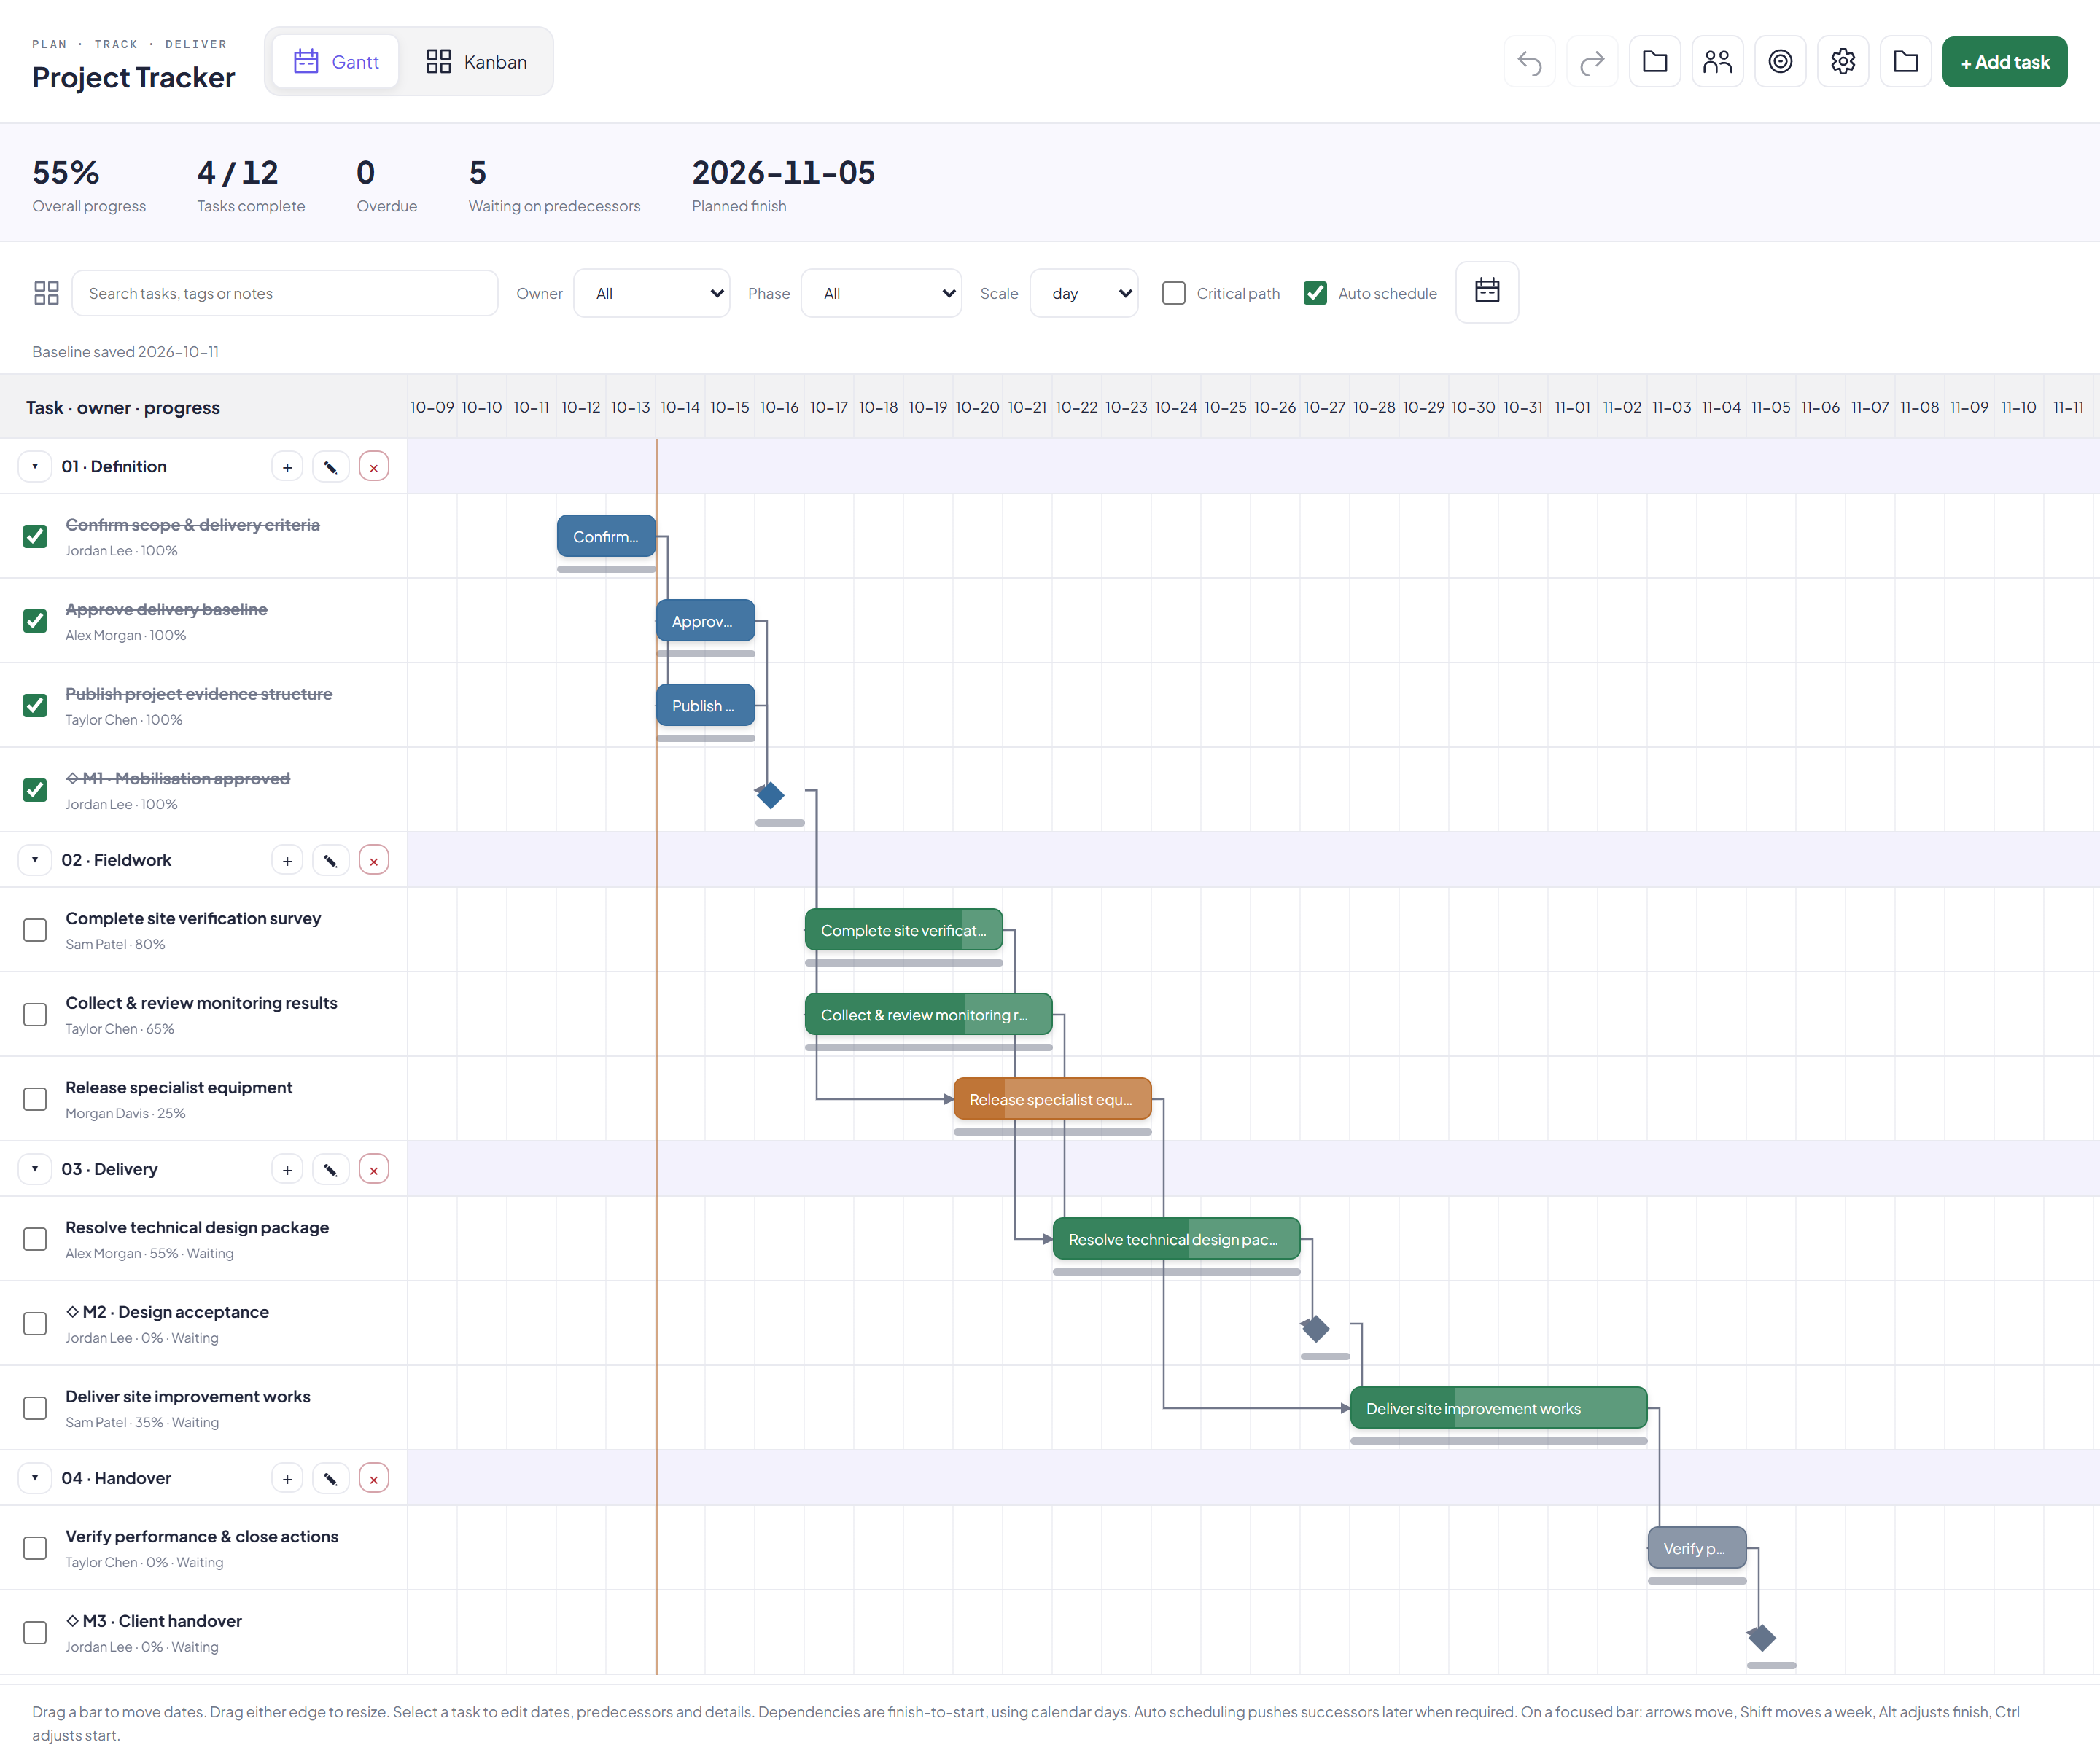
Task: Delete the 03 Delivery phase
Action: click(374, 1169)
